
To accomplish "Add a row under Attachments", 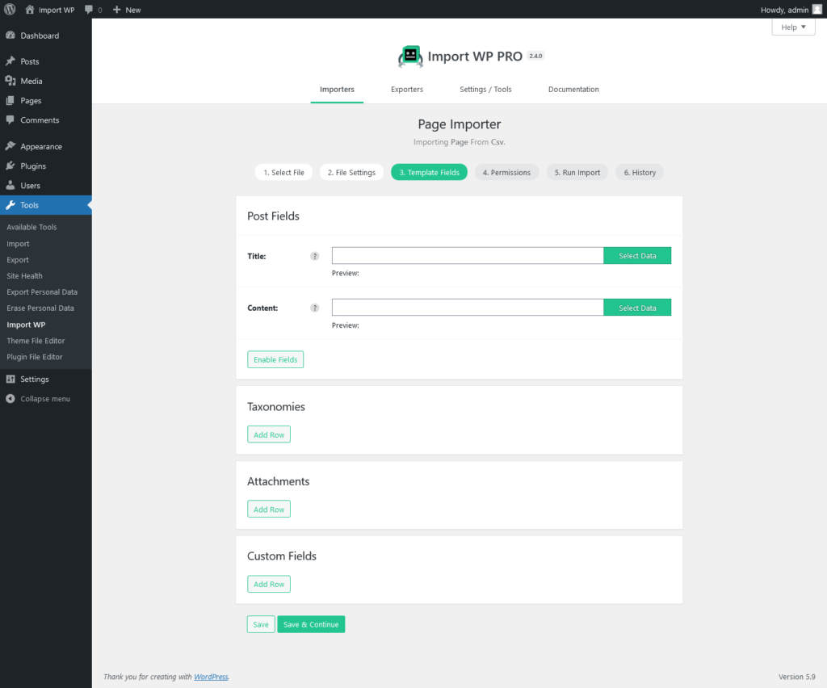I will tap(269, 510).
